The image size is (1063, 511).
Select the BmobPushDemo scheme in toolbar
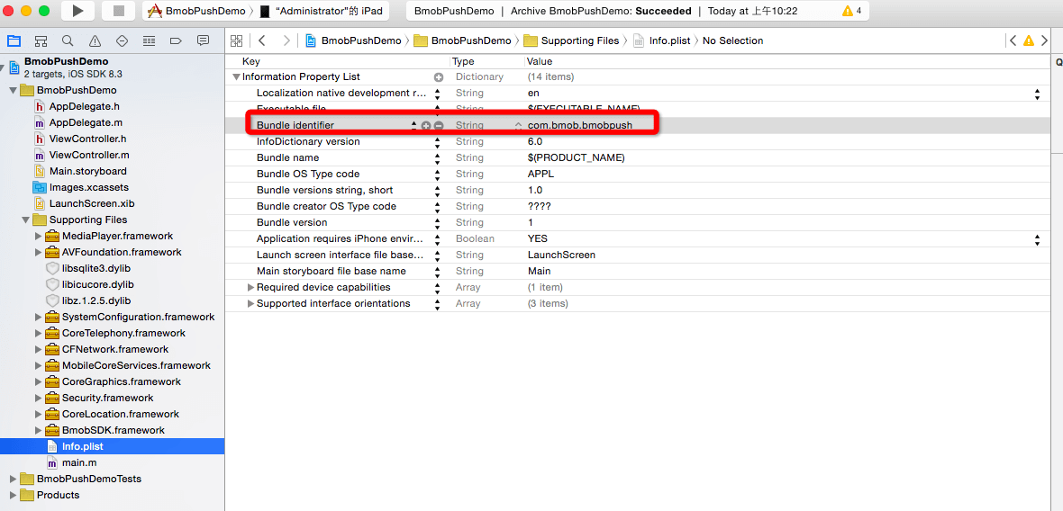pos(204,11)
